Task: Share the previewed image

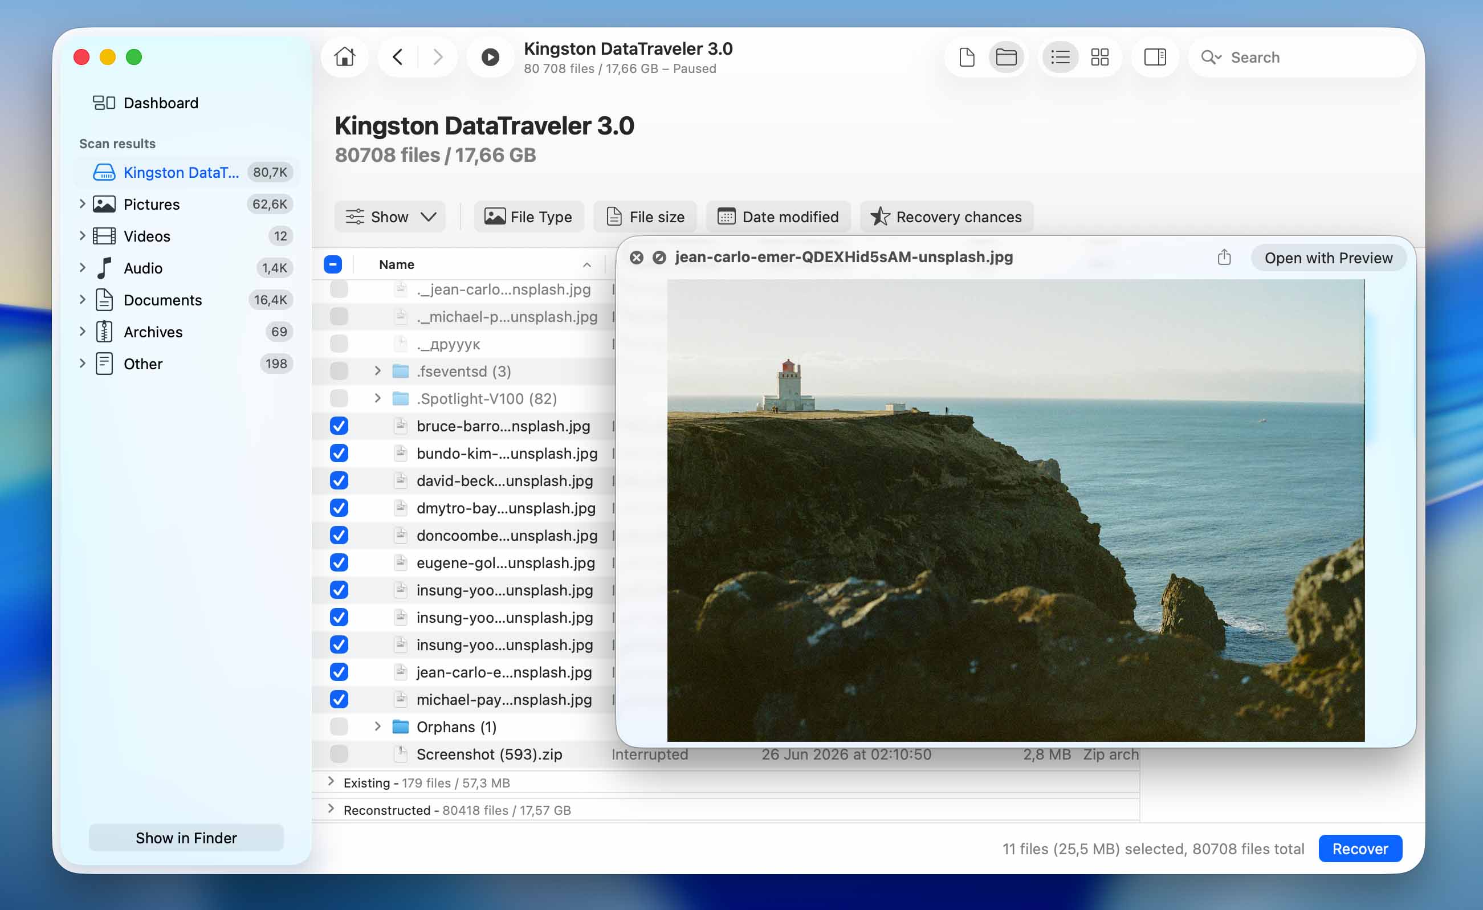Action: click(1224, 258)
